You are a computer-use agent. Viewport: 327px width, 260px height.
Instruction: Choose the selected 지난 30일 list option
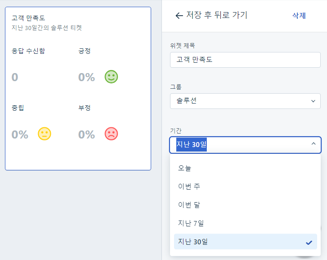(x=245, y=242)
